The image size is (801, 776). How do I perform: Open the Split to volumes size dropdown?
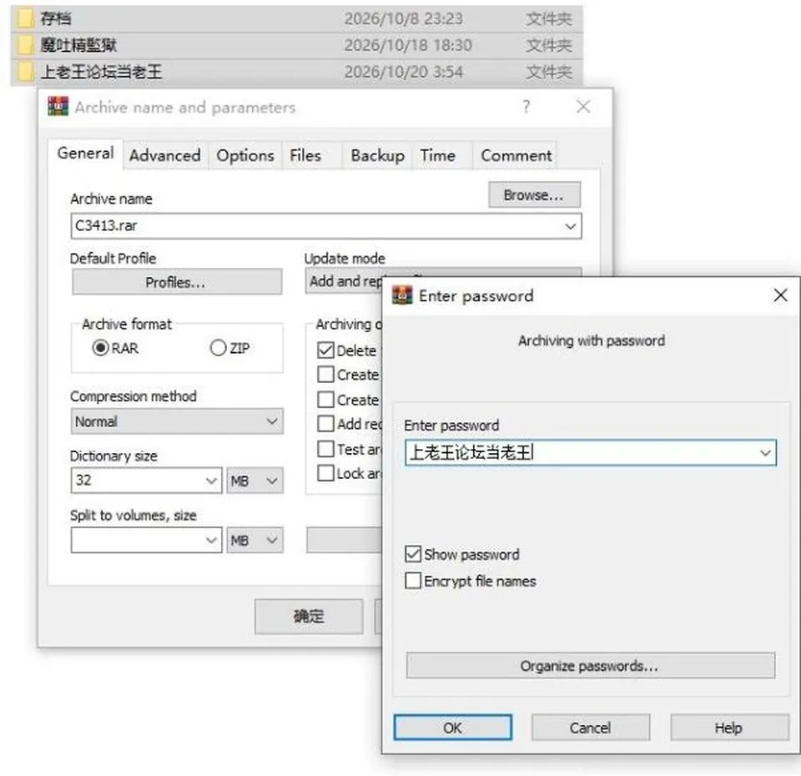click(211, 540)
